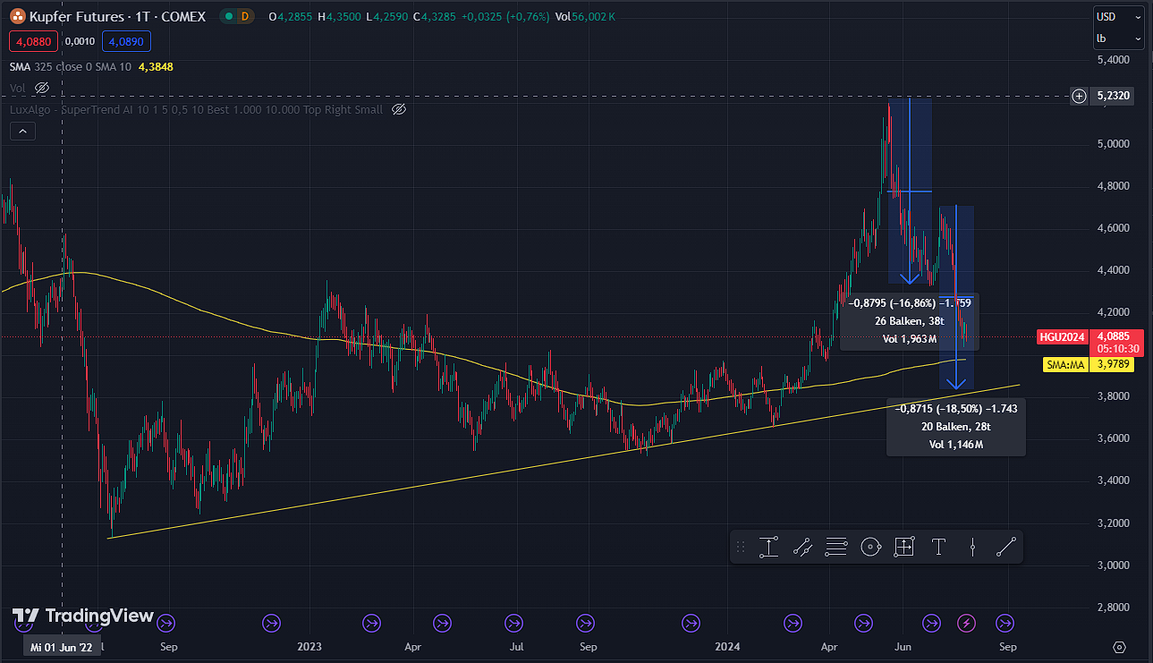Select the Vol indicator legend label
This screenshot has width=1153, height=663.
pyautogui.click(x=17, y=88)
